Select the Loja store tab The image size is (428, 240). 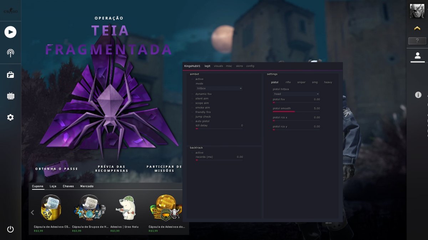(53, 186)
